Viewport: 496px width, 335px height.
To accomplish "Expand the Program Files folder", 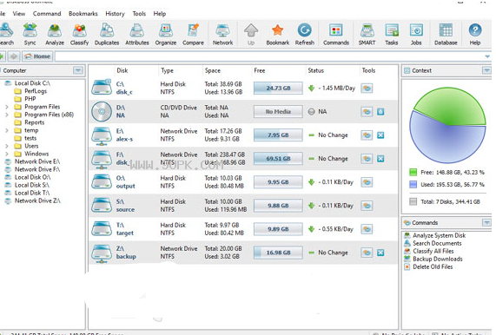I will tap(7, 107).
